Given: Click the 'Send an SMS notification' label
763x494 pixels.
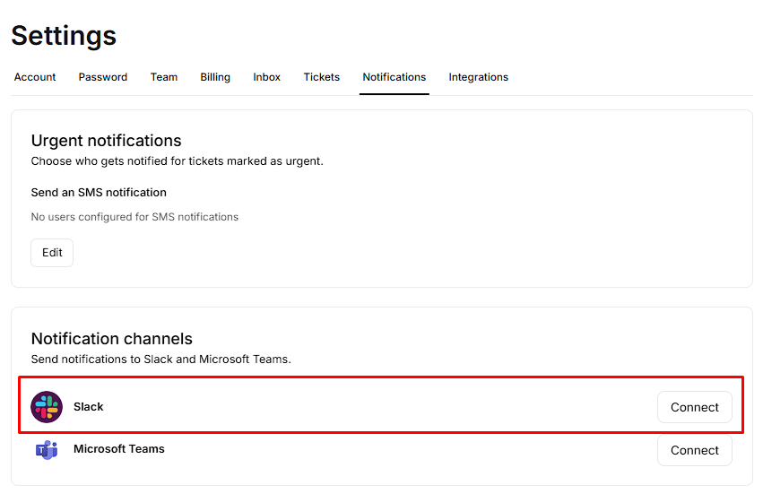Looking at the screenshot, I should 99,192.
